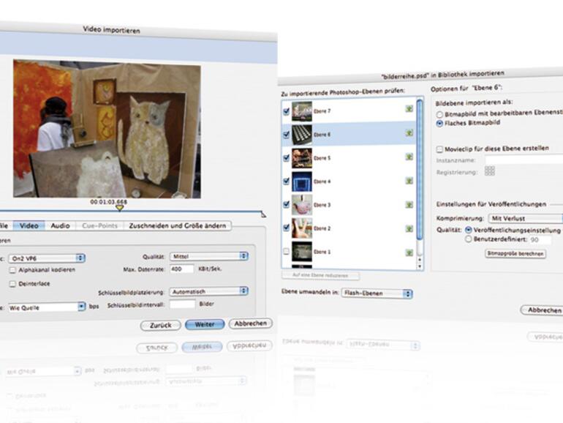Screen dimensions: 563x423
Task: Click the green import icon for Ebene 7
Action: point(409,108)
